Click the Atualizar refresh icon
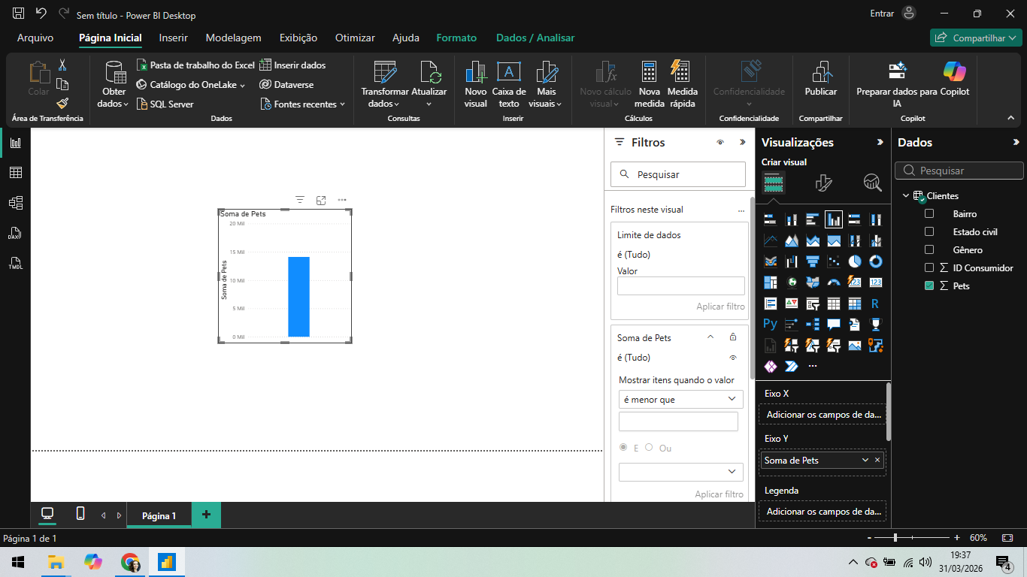Image resolution: width=1027 pixels, height=577 pixels. 429,73
